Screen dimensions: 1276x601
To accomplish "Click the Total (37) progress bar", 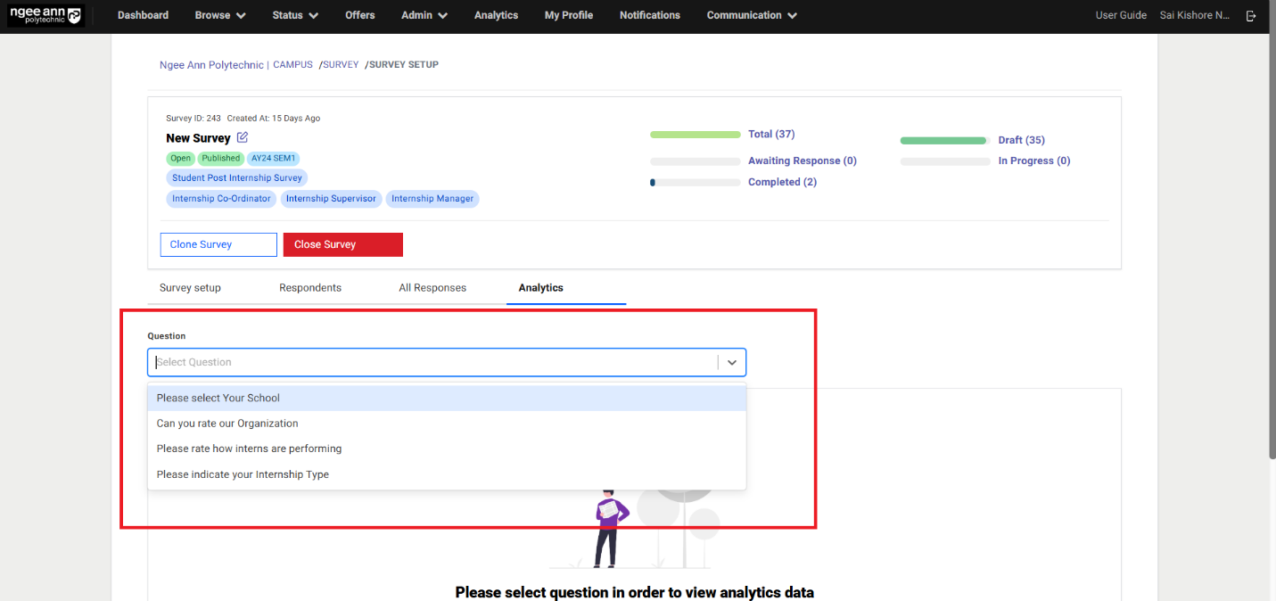I will pos(695,135).
